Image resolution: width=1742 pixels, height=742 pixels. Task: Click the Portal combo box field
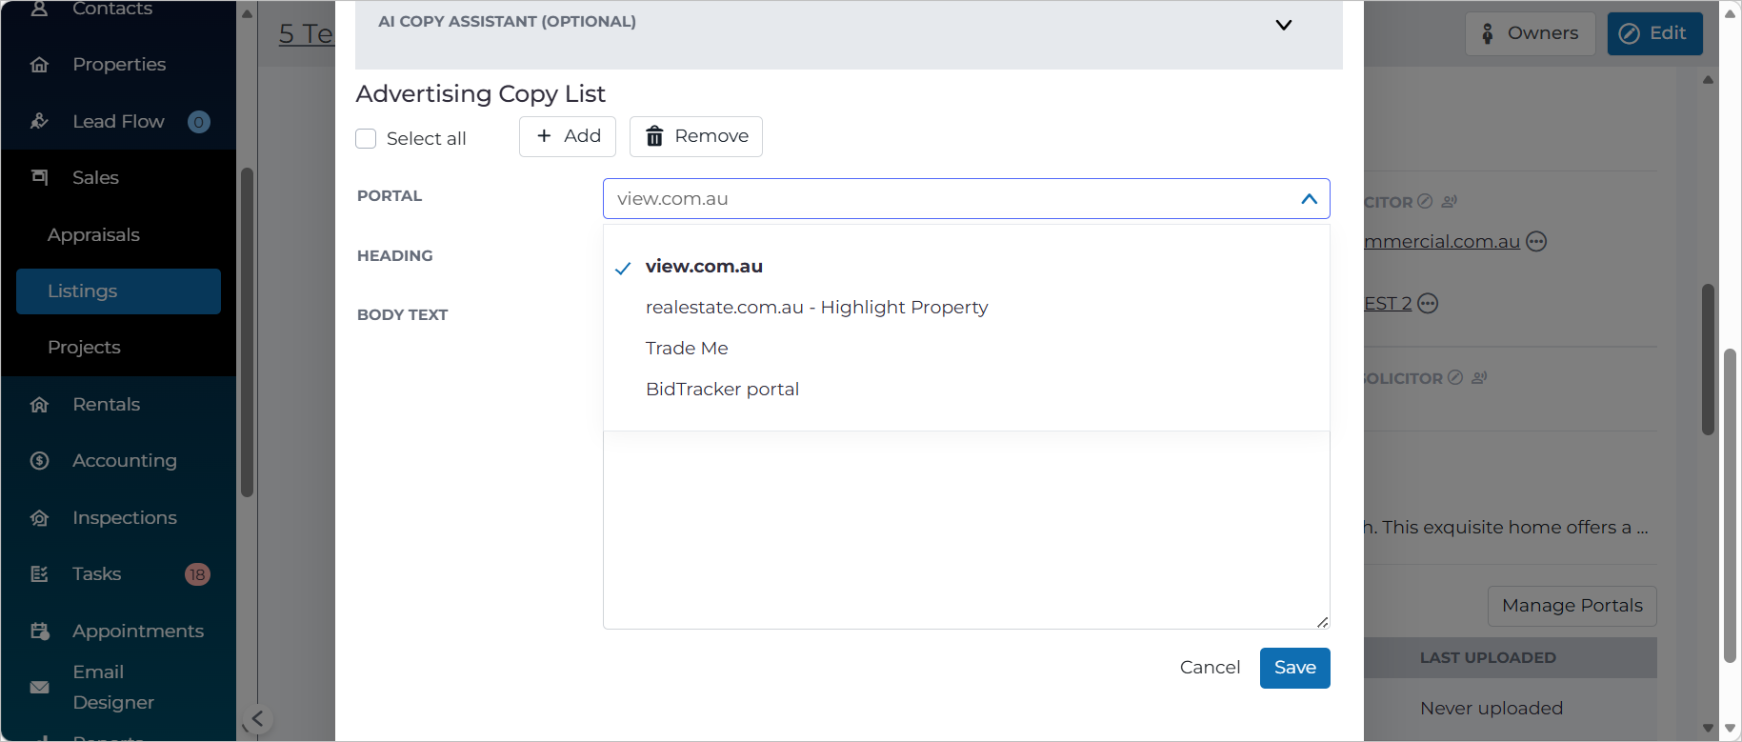966,199
